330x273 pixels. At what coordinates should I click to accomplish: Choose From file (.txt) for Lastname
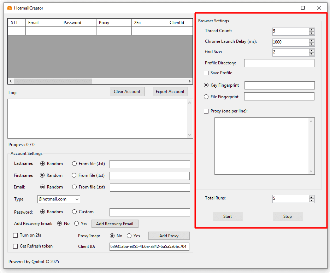pos(74,164)
